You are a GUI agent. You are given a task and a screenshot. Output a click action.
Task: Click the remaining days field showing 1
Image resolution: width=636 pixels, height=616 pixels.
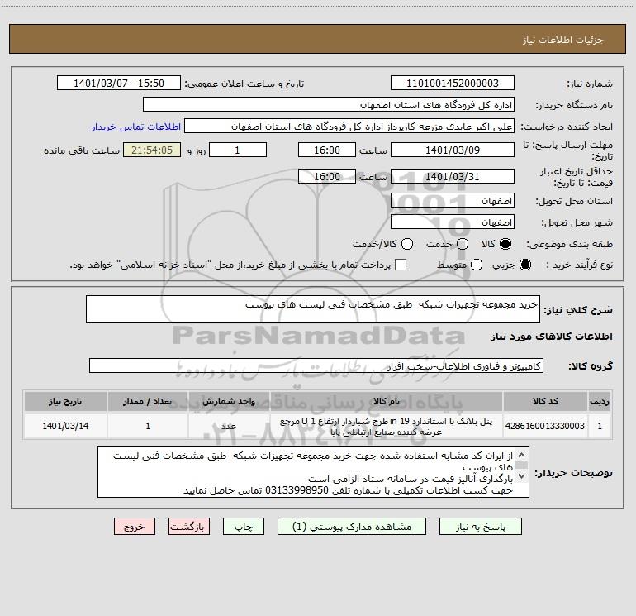pos(238,150)
